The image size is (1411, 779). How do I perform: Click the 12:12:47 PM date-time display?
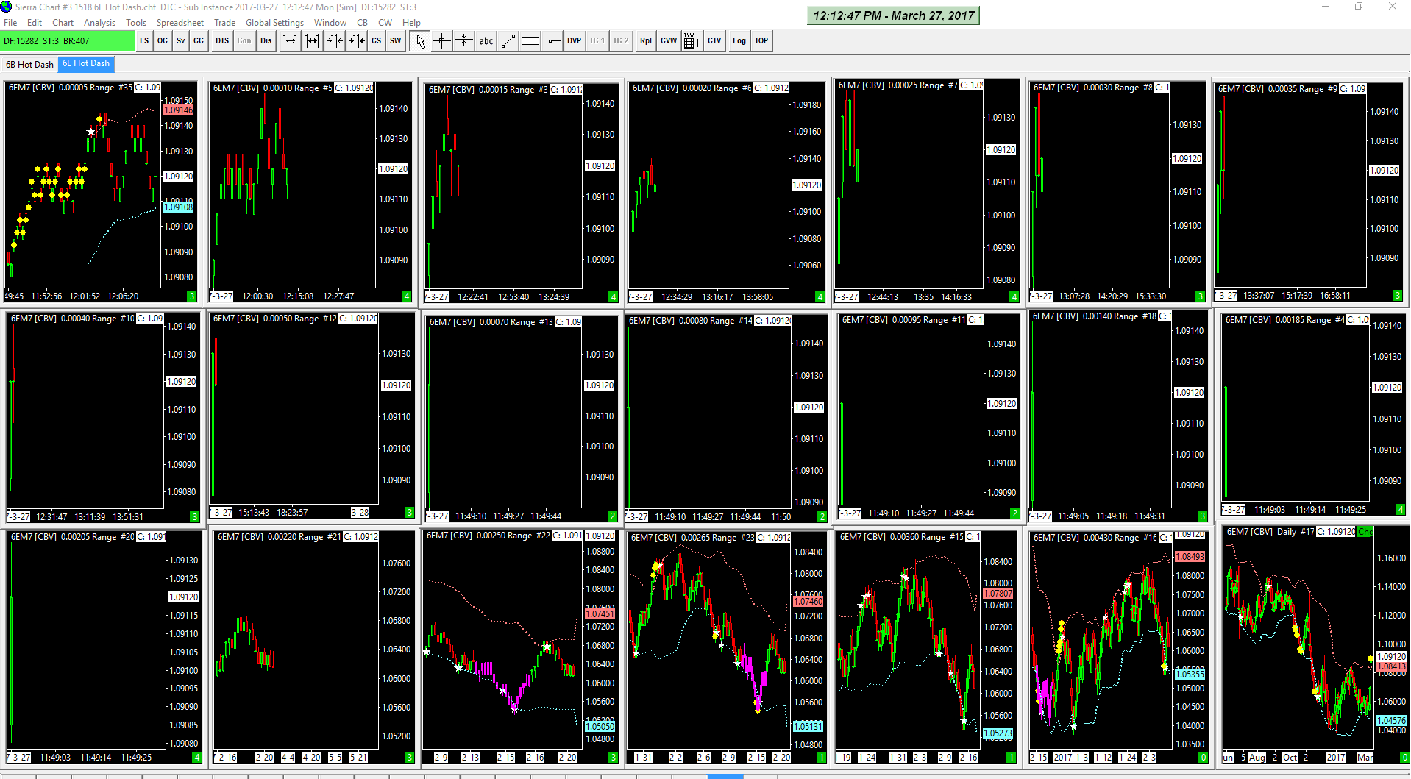tap(893, 15)
